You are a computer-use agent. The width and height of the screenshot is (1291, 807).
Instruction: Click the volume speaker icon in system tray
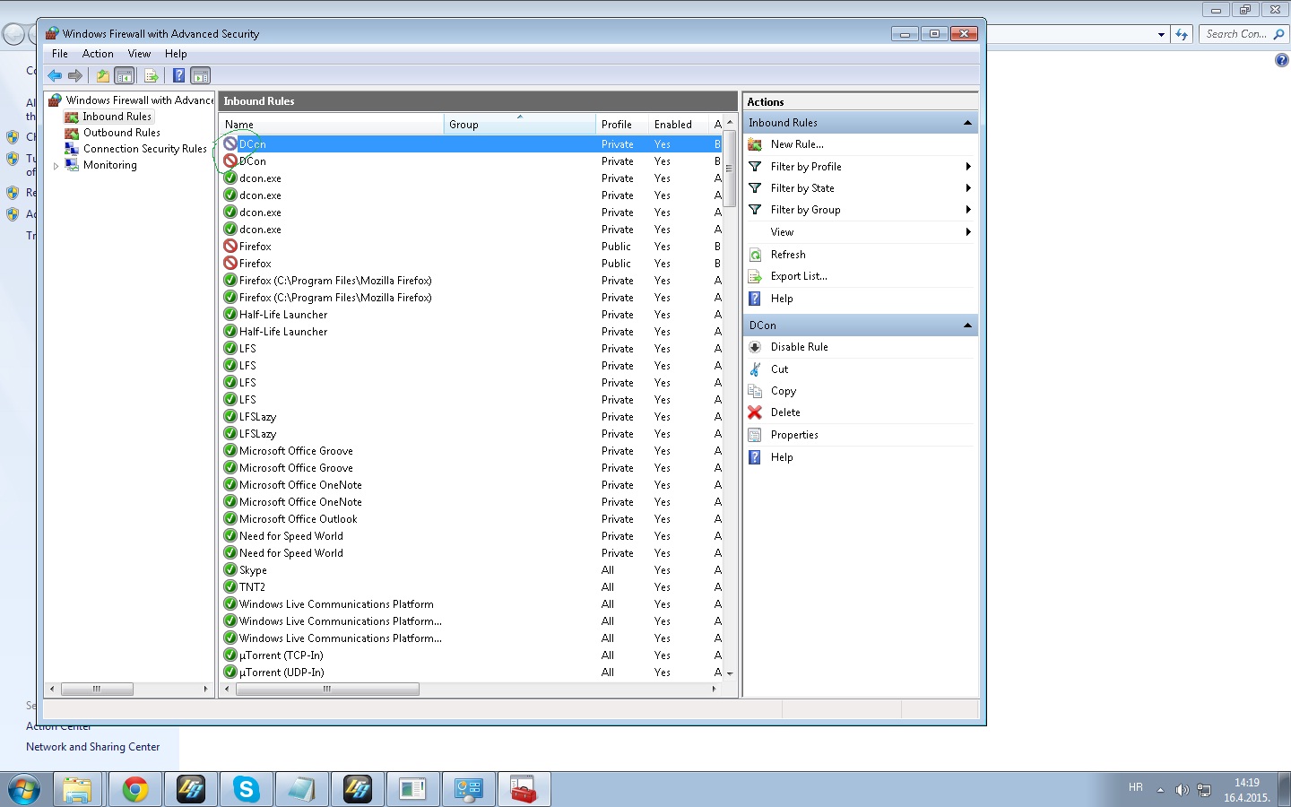1182,790
